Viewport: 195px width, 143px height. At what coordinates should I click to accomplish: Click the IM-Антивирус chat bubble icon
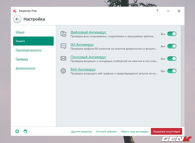click(x=63, y=46)
